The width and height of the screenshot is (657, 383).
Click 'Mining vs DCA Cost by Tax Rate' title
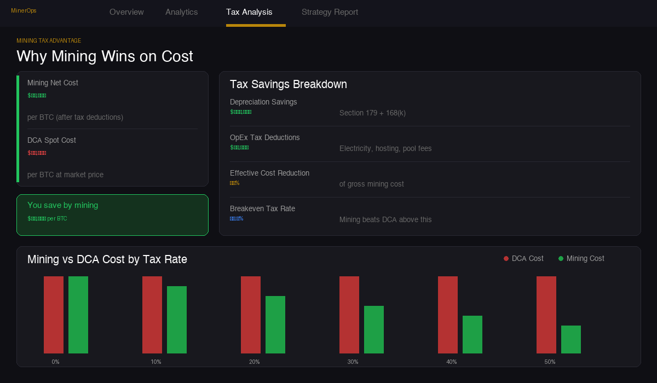(107, 259)
